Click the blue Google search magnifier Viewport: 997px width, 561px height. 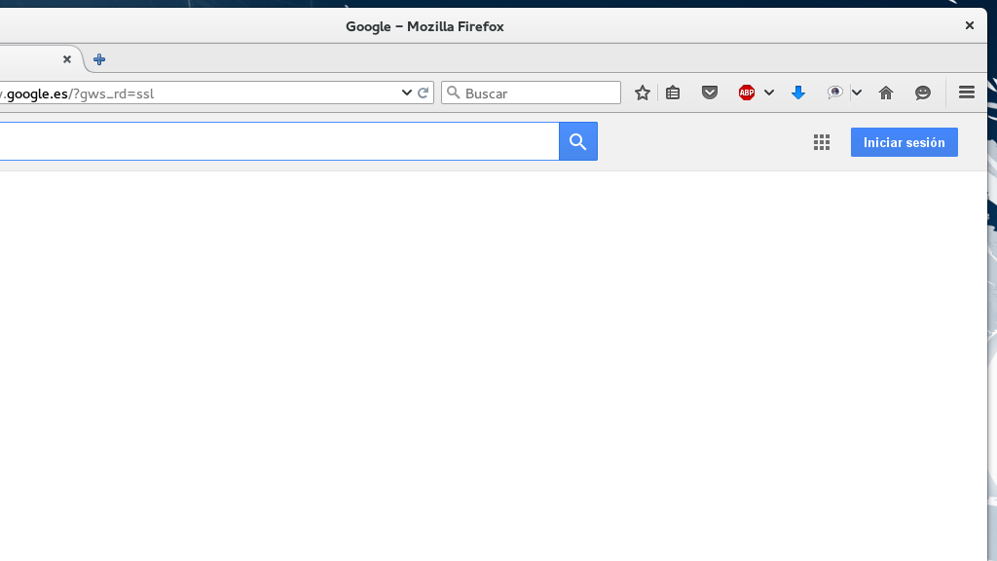point(577,141)
